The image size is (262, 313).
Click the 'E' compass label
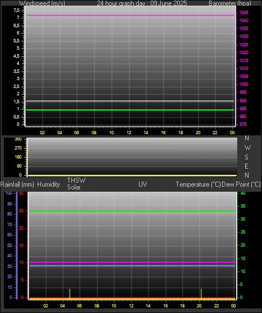[x=246, y=166]
